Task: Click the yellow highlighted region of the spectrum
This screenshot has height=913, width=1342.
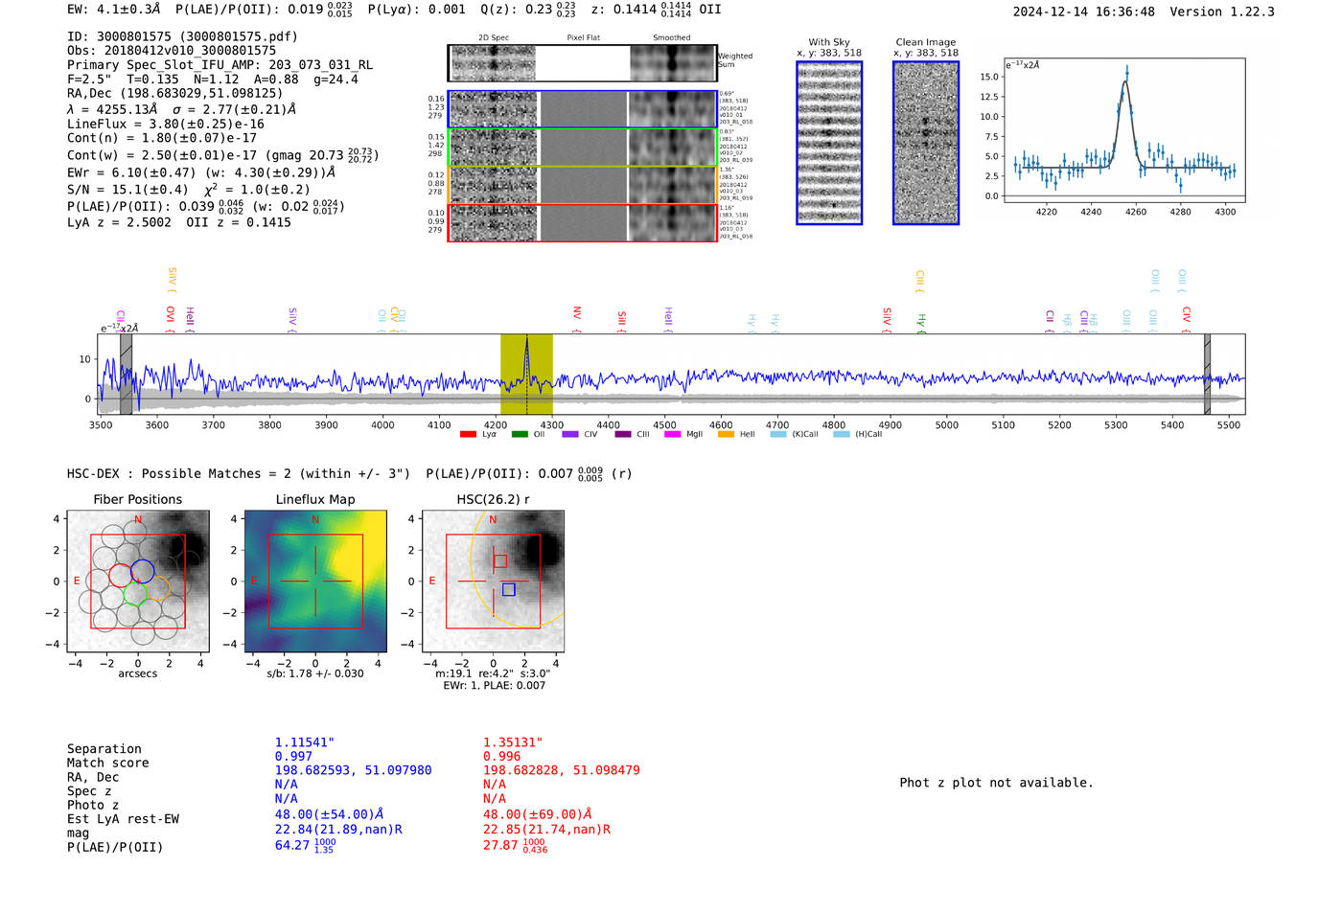Action: pos(526,375)
